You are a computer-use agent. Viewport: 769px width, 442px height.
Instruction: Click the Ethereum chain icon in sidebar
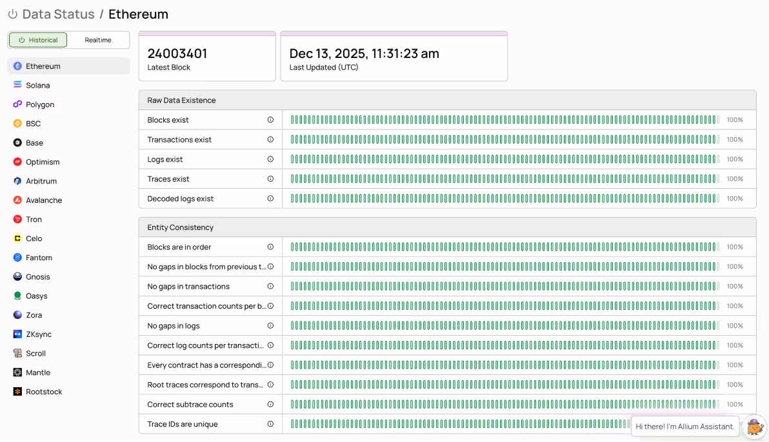(x=17, y=66)
